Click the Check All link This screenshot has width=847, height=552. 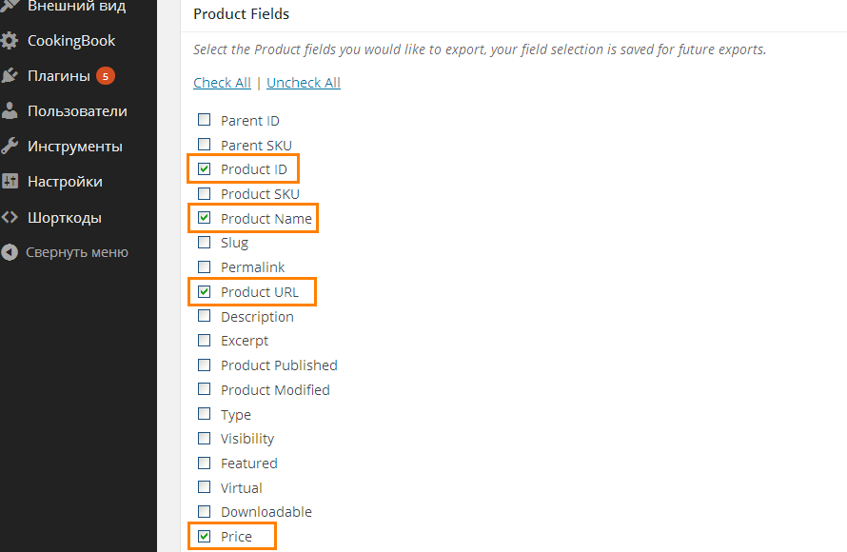[222, 83]
